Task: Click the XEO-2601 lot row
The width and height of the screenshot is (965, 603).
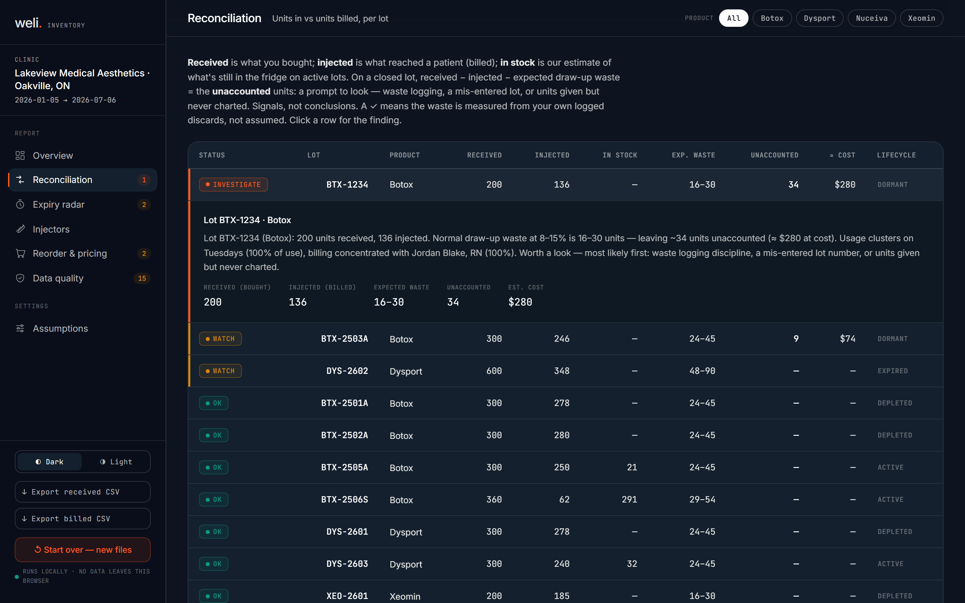Action: click(x=566, y=592)
